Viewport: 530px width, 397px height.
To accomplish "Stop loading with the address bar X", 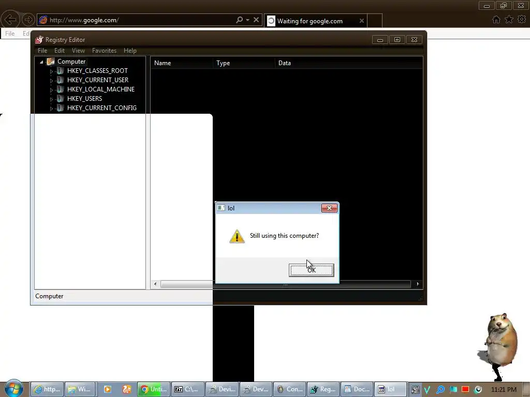I will (x=256, y=20).
